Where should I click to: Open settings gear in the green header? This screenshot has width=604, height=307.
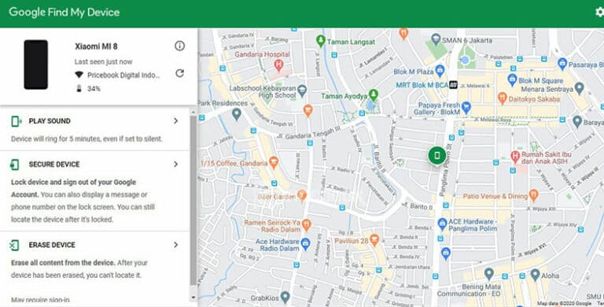pos(599,12)
